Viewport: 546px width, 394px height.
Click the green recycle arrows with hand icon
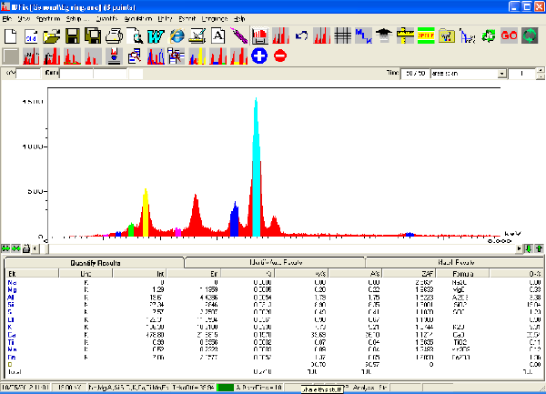coord(488,35)
